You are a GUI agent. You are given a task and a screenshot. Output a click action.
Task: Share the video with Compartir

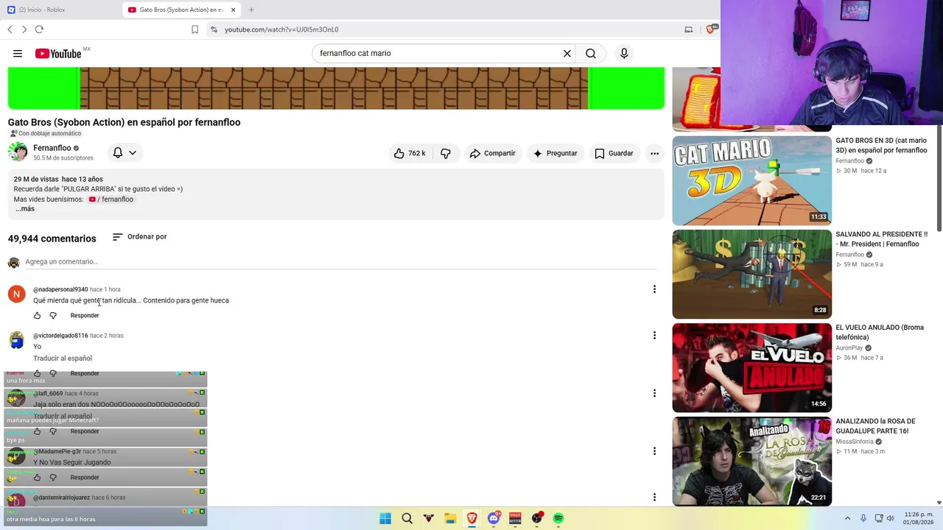pyautogui.click(x=492, y=153)
